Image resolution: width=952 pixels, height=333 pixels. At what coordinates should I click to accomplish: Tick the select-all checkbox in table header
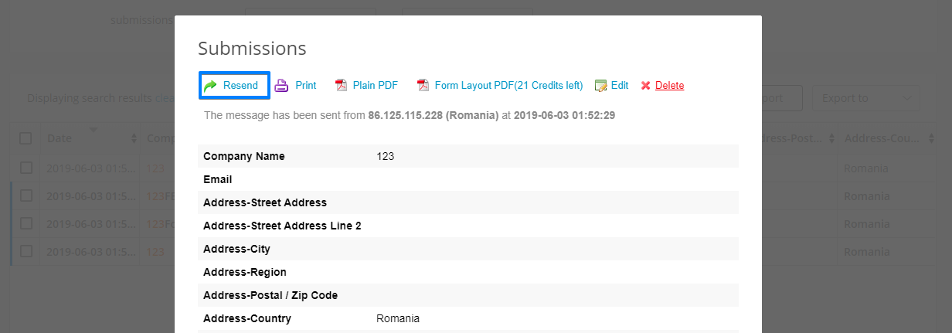click(26, 138)
